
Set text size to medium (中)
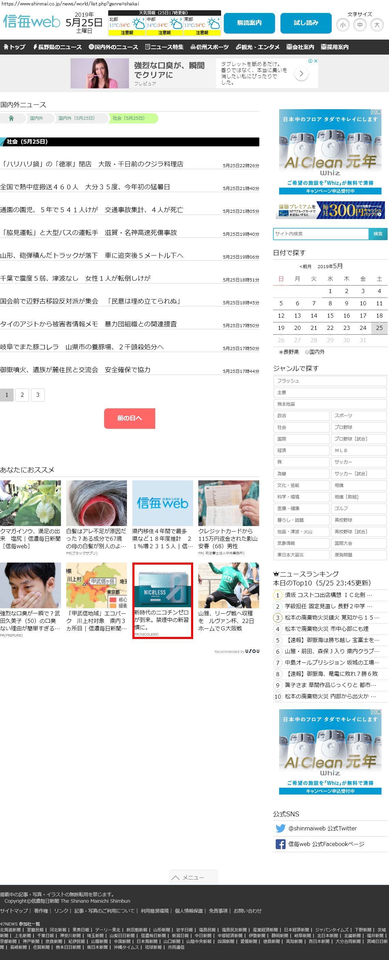click(360, 25)
